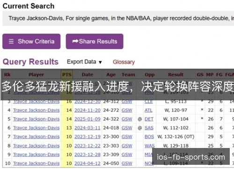Select the age value "23-303"

pos(111,146)
